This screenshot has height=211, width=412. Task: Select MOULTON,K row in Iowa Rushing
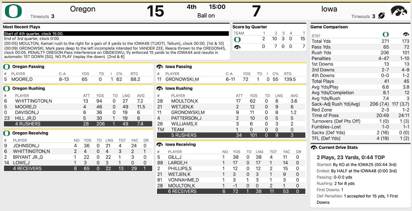231,101
